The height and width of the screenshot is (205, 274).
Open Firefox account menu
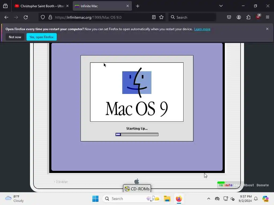(239, 17)
